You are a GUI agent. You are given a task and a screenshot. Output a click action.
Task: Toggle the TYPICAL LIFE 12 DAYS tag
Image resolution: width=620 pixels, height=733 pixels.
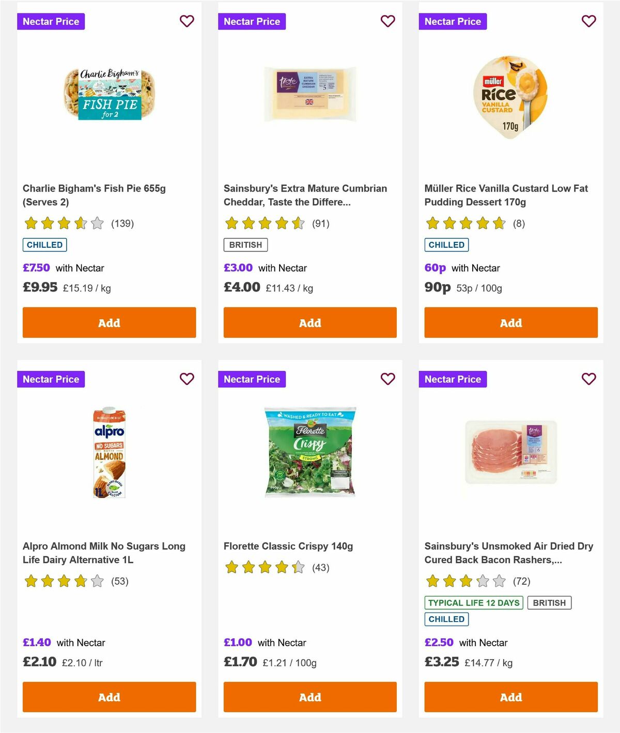point(473,602)
